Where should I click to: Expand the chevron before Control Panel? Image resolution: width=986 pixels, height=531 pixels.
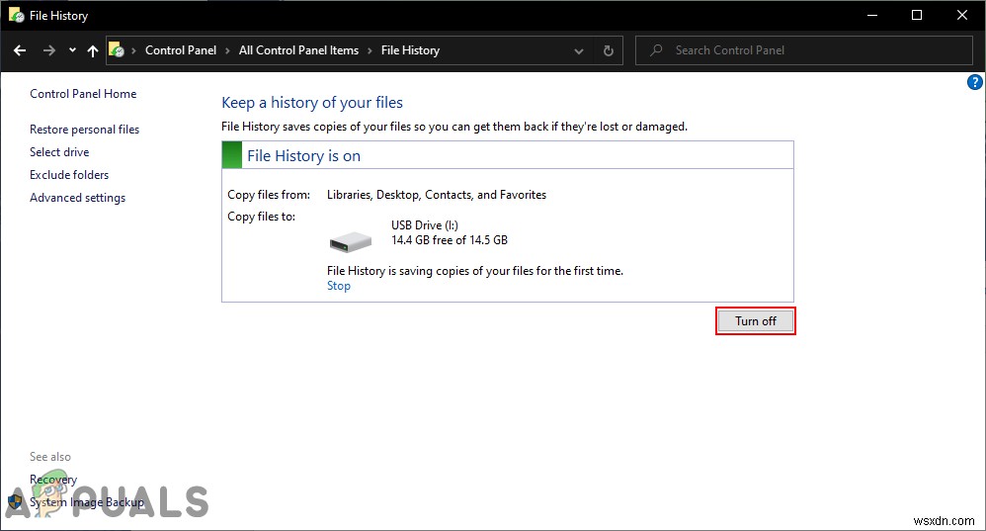pos(133,51)
